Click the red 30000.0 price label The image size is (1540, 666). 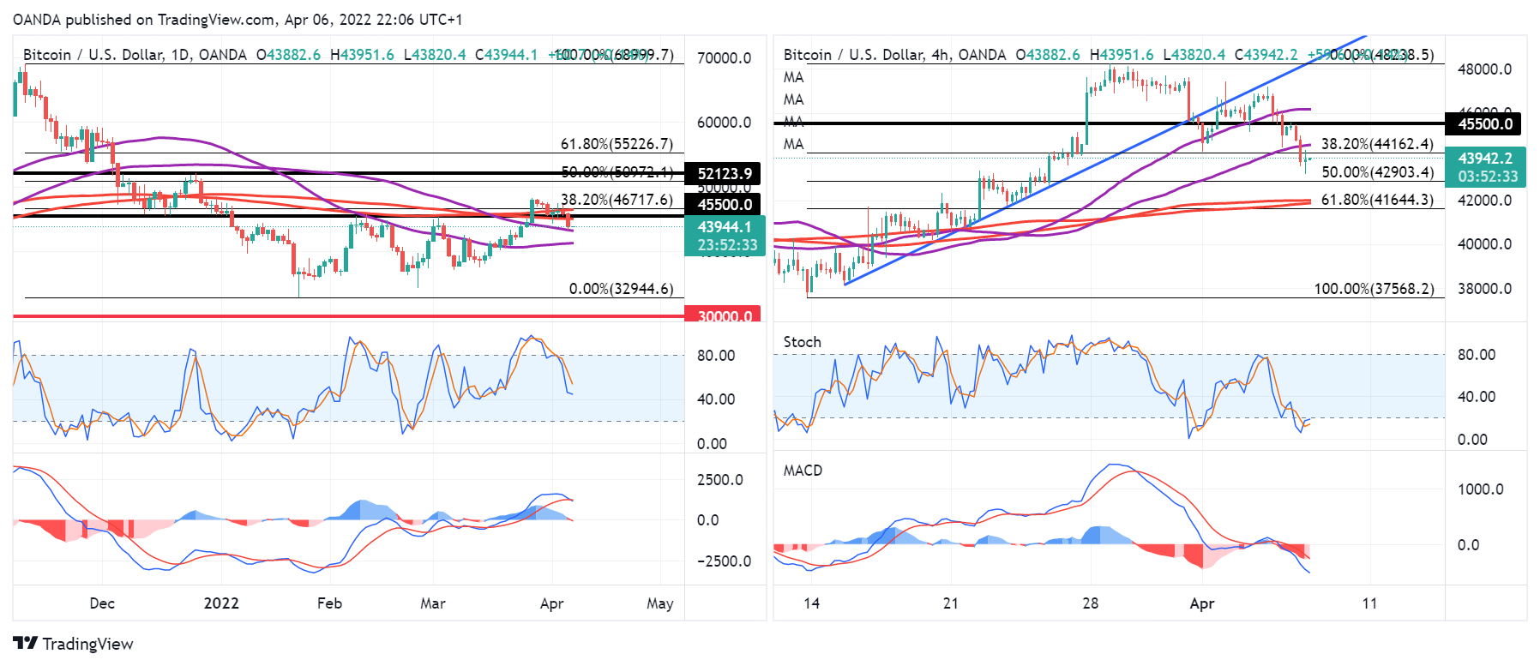pyautogui.click(x=725, y=316)
